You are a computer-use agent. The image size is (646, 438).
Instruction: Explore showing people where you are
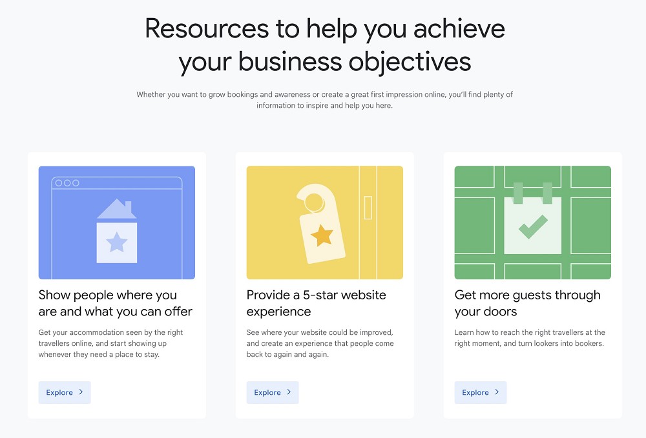[x=65, y=392]
